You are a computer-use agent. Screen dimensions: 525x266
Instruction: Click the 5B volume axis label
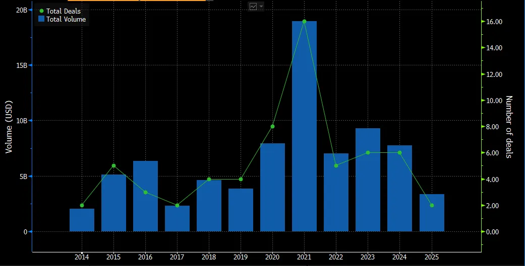pyautogui.click(x=23, y=176)
